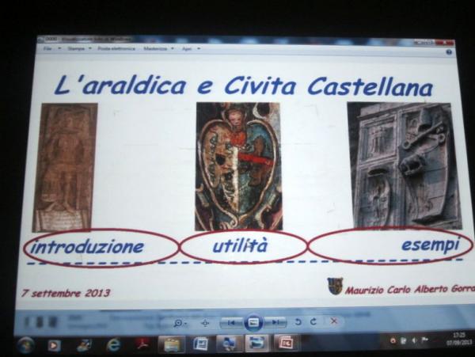Open the Windows Start menu
This screenshot has height=357, width=475.
coord(26,345)
